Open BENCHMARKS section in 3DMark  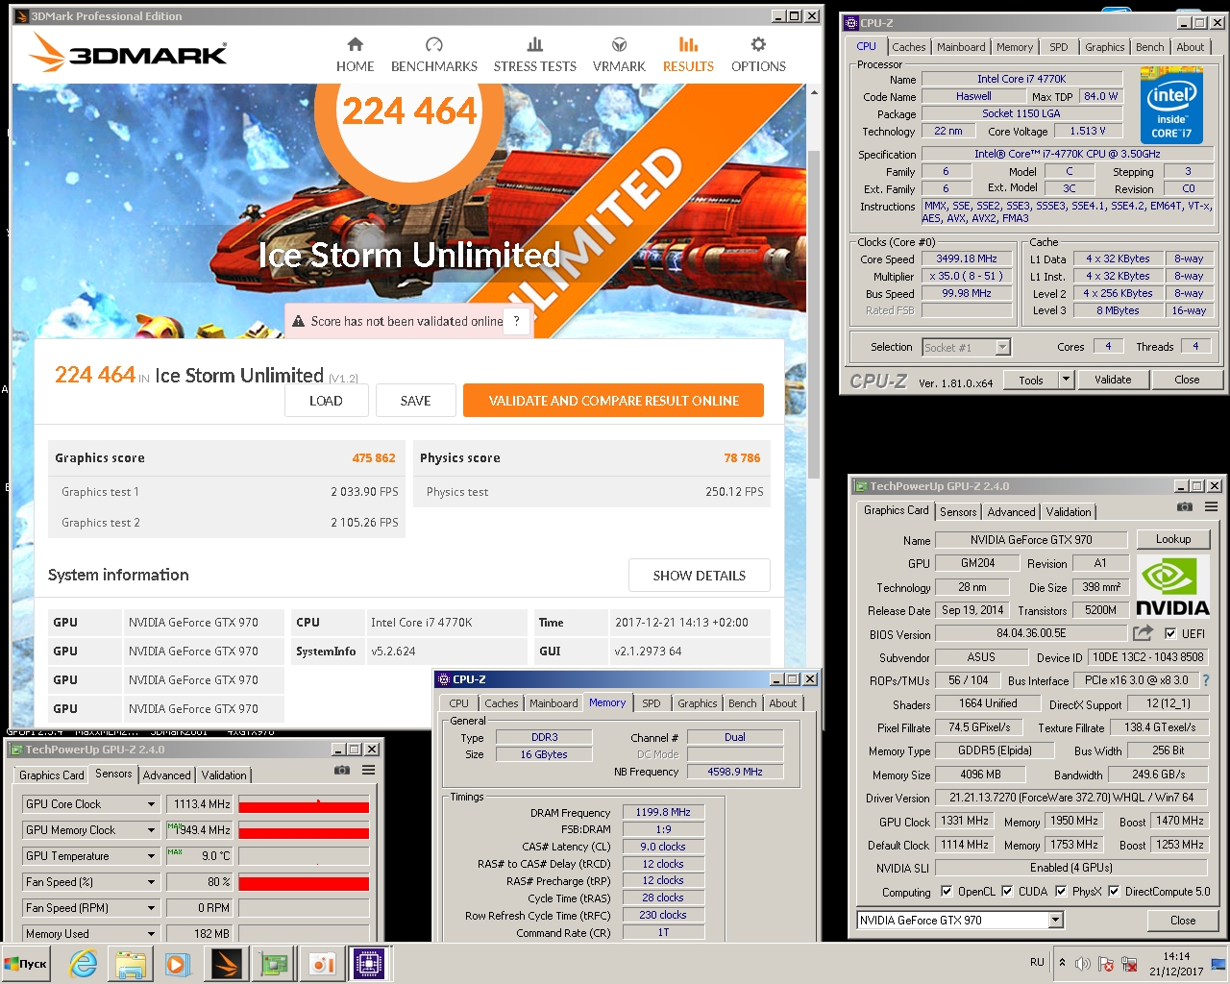point(433,55)
